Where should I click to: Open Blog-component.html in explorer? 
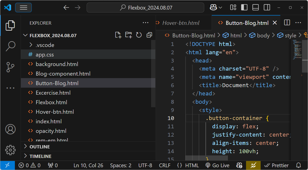pos(88,74)
